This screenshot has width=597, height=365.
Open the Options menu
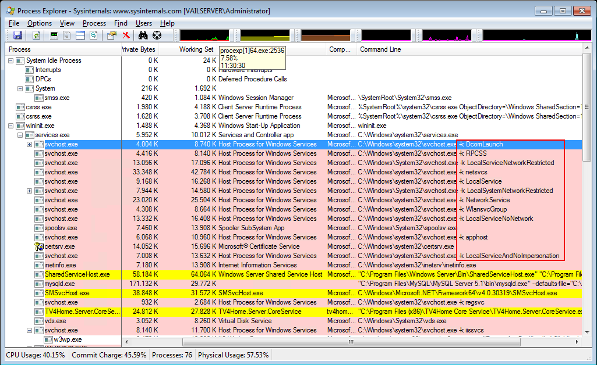pyautogui.click(x=40, y=23)
